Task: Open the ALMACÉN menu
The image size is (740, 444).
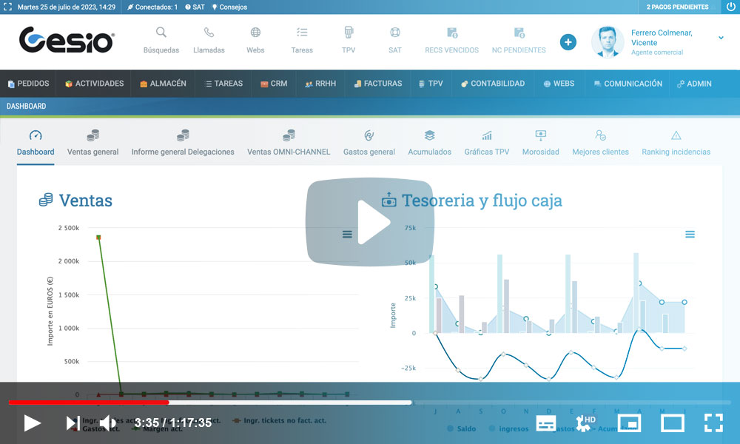Action: (x=163, y=84)
